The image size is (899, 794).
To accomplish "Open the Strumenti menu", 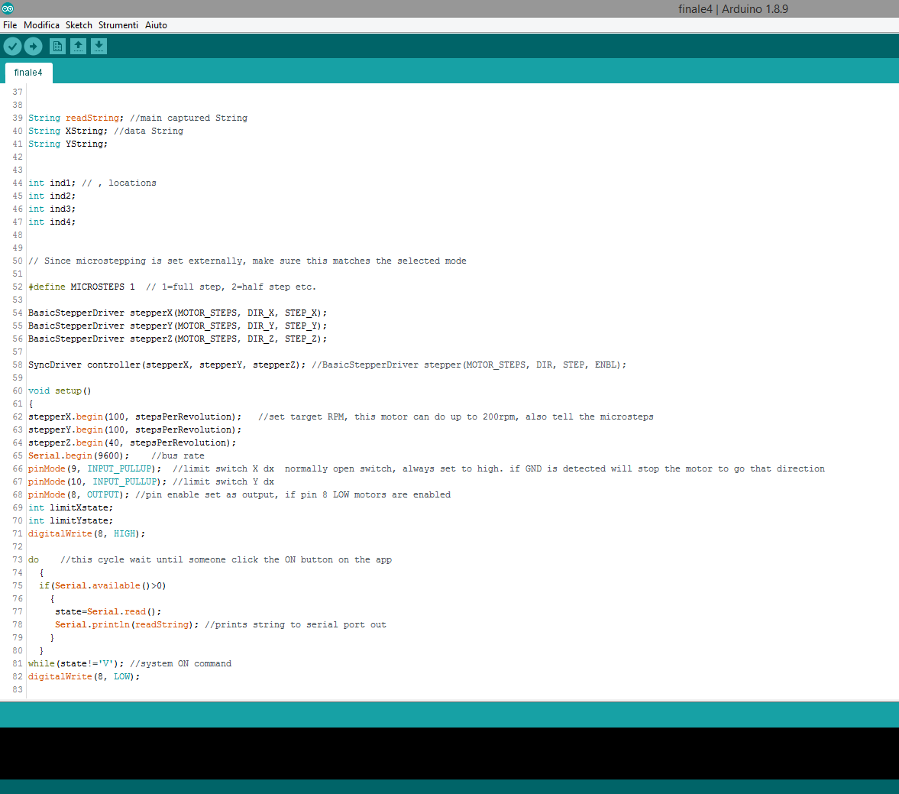I will 118,24.
